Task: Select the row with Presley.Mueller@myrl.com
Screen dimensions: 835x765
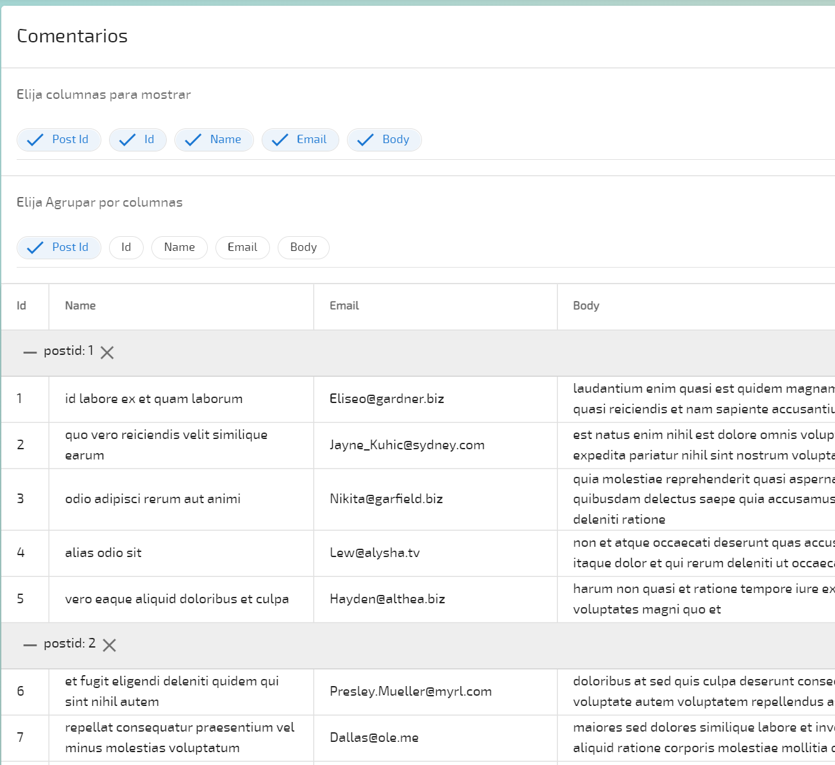Action: click(x=410, y=692)
